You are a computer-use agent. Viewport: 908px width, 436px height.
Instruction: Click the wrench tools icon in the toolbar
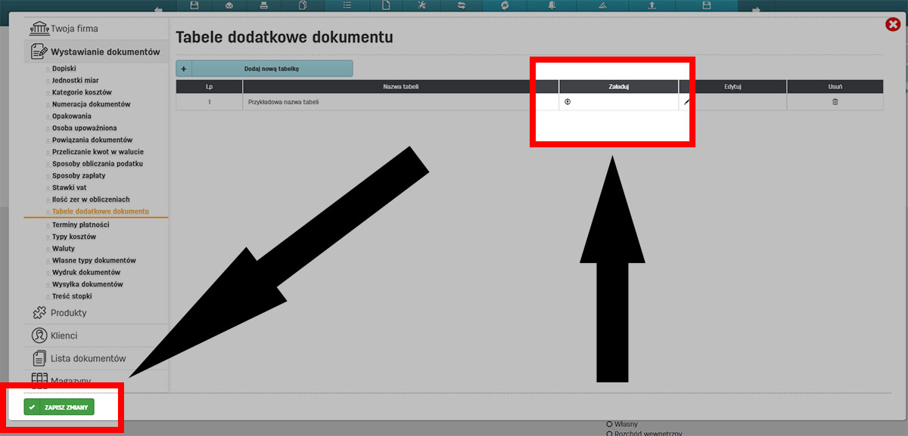(421, 6)
